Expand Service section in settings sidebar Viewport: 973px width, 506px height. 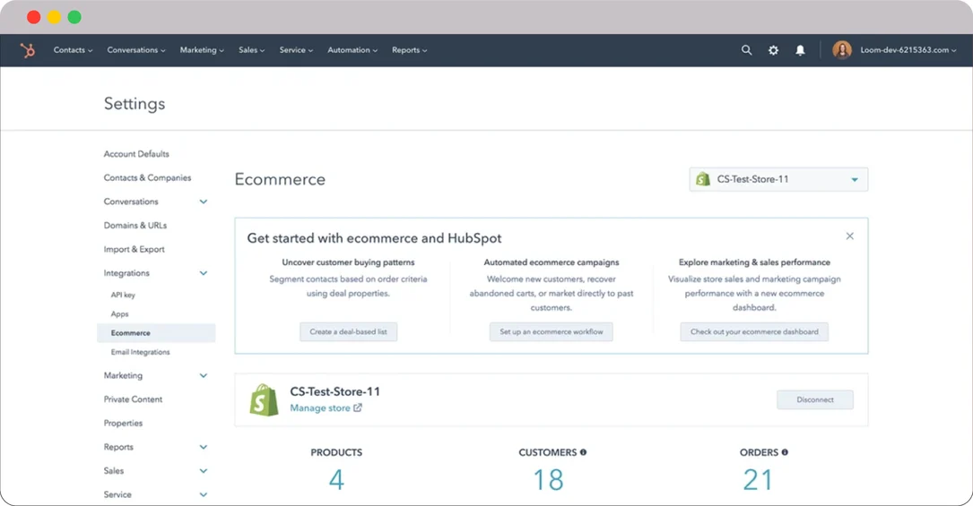(203, 495)
